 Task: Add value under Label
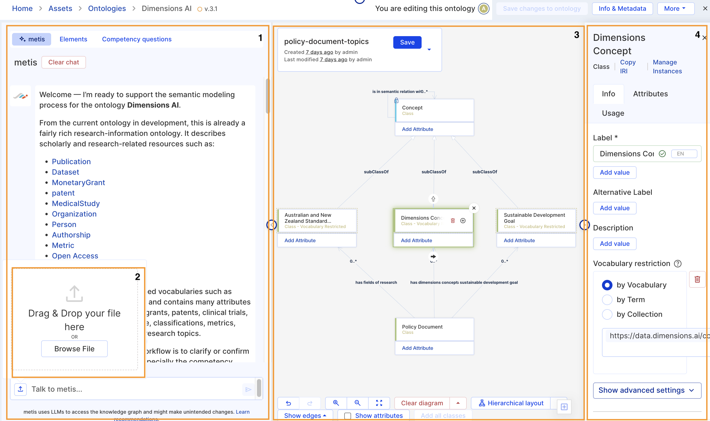pyautogui.click(x=615, y=173)
